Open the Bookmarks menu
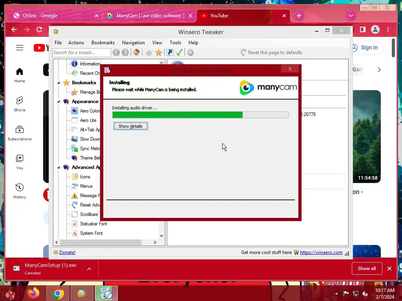 click(x=103, y=43)
